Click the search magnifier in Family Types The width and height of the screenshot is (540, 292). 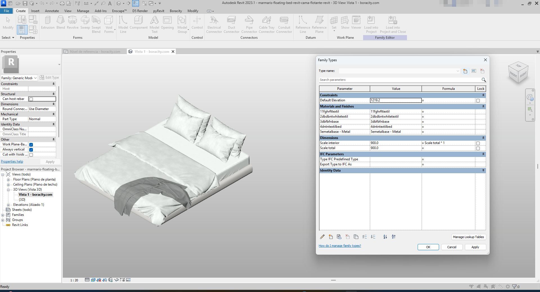click(483, 80)
